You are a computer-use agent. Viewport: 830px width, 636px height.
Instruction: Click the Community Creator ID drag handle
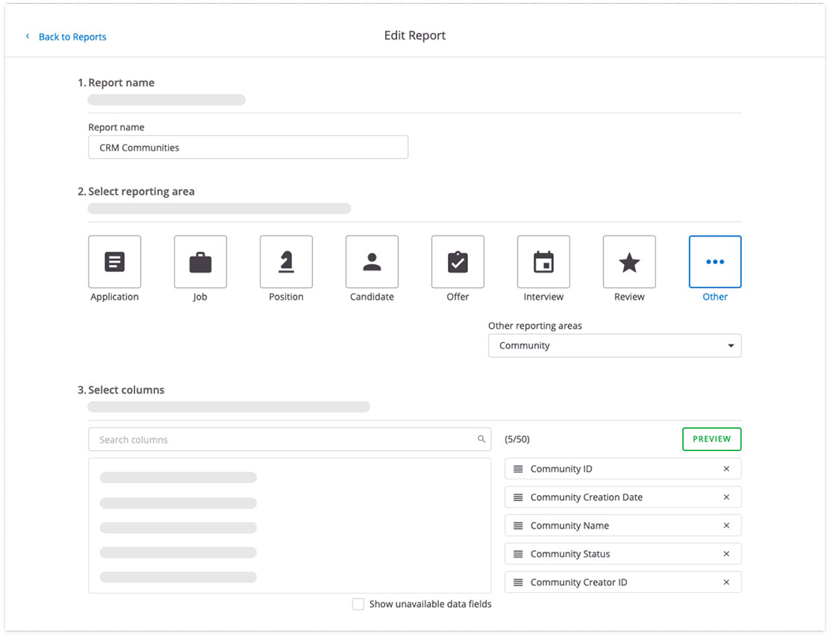pyautogui.click(x=518, y=582)
